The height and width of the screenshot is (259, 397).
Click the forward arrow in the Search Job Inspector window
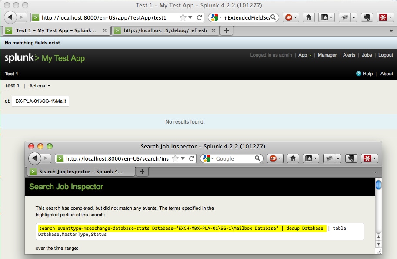[x=46, y=158]
